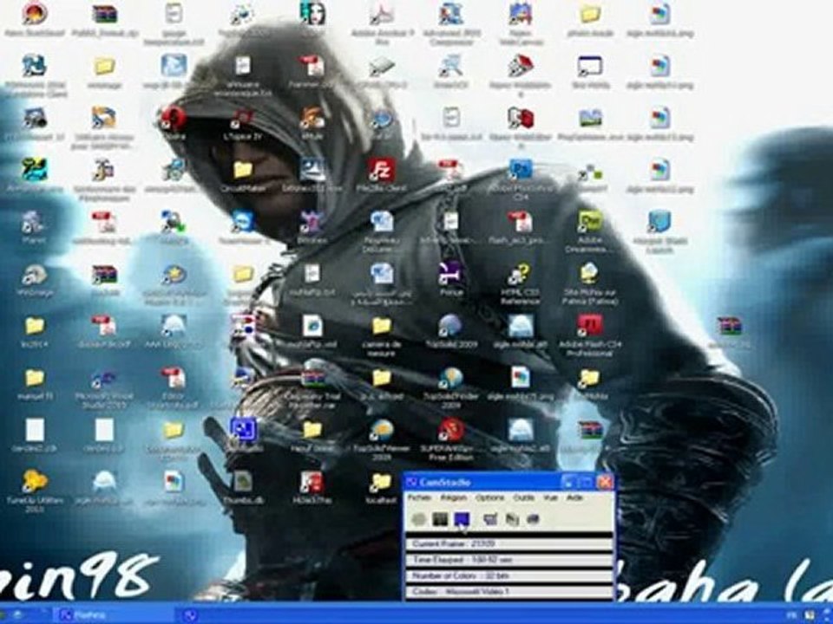The height and width of the screenshot is (624, 833).
Task: Select the CPUID CPU-Z desktop shortcut
Action: pos(382,71)
